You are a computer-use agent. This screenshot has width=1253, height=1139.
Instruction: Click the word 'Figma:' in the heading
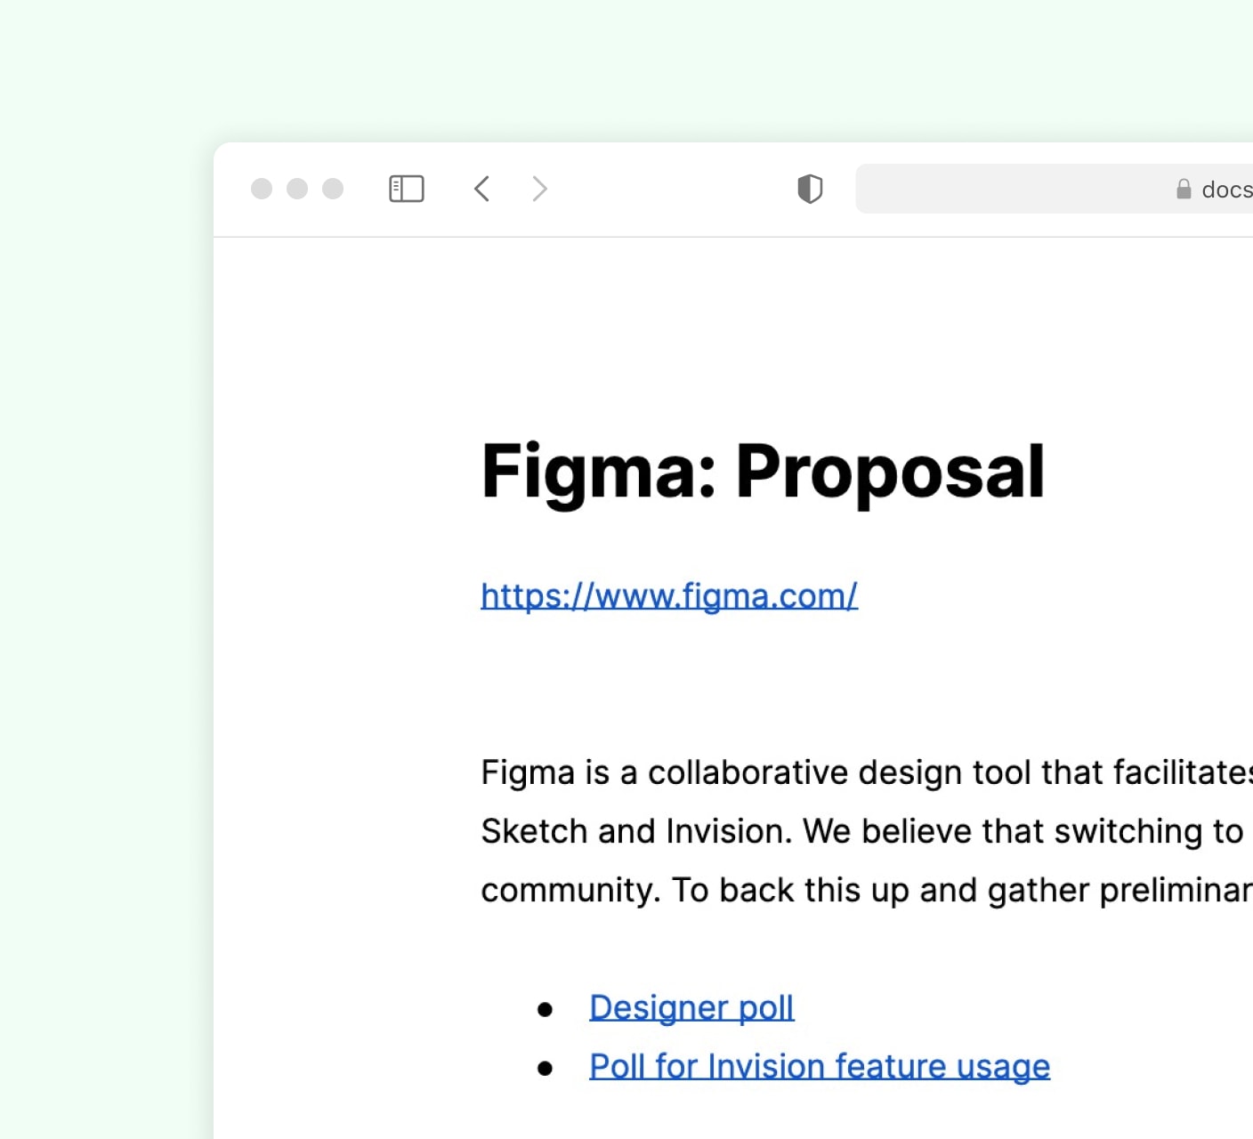pos(599,473)
